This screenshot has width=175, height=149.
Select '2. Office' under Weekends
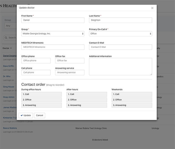point(132,100)
